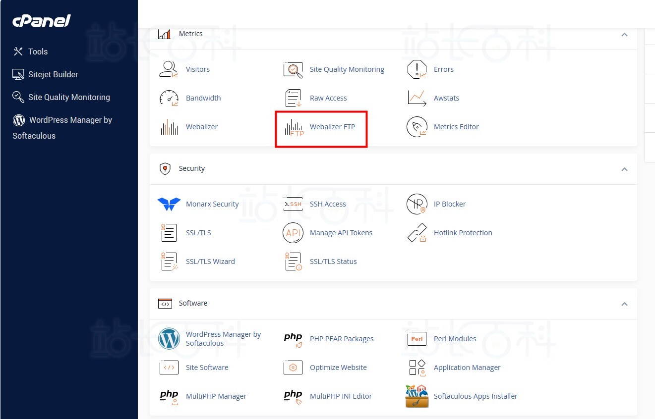The width and height of the screenshot is (655, 419).
Task: Collapse the Software section chevron
Action: click(624, 304)
